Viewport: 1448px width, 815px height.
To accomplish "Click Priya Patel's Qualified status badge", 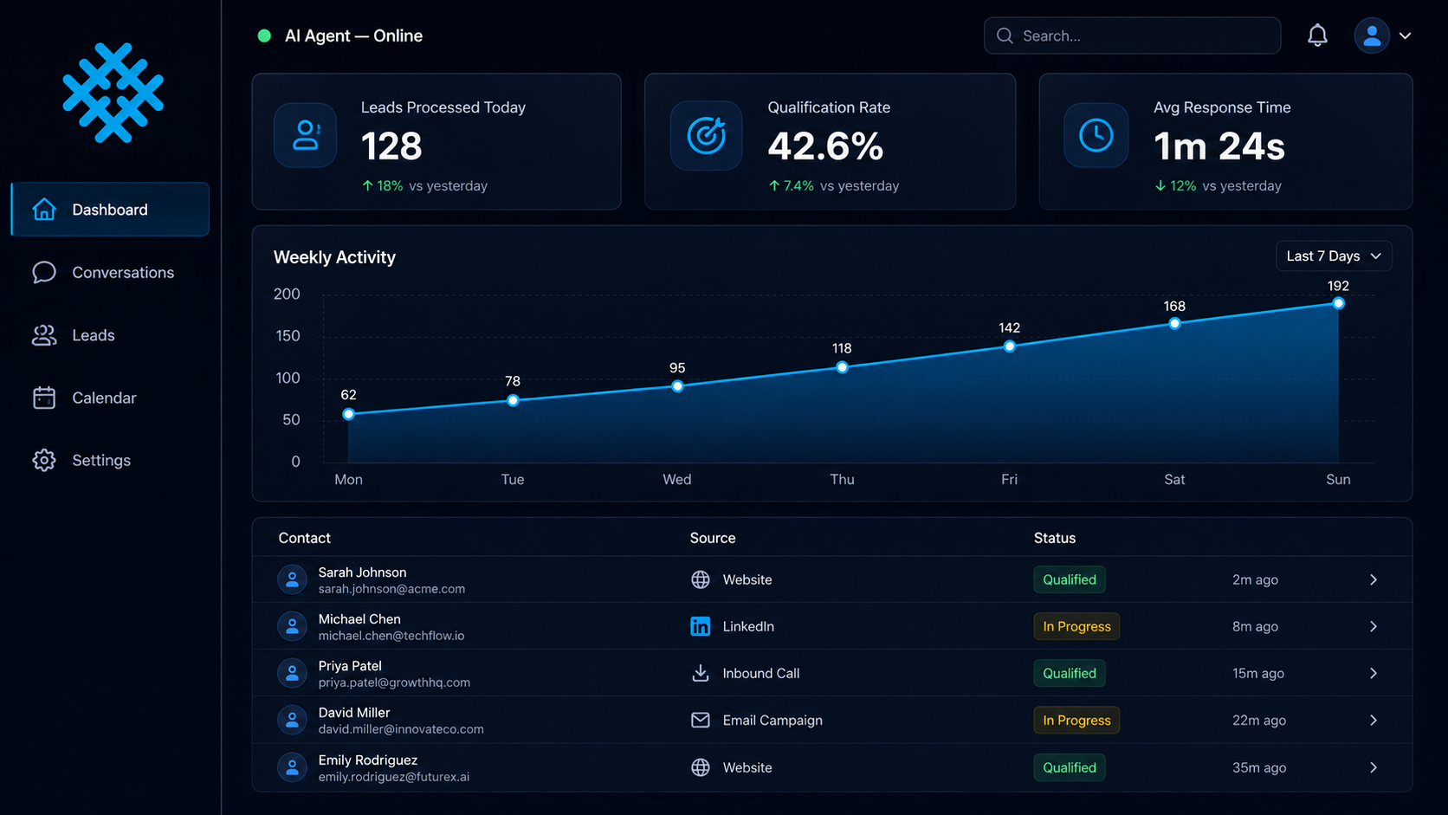I will [1070, 673].
